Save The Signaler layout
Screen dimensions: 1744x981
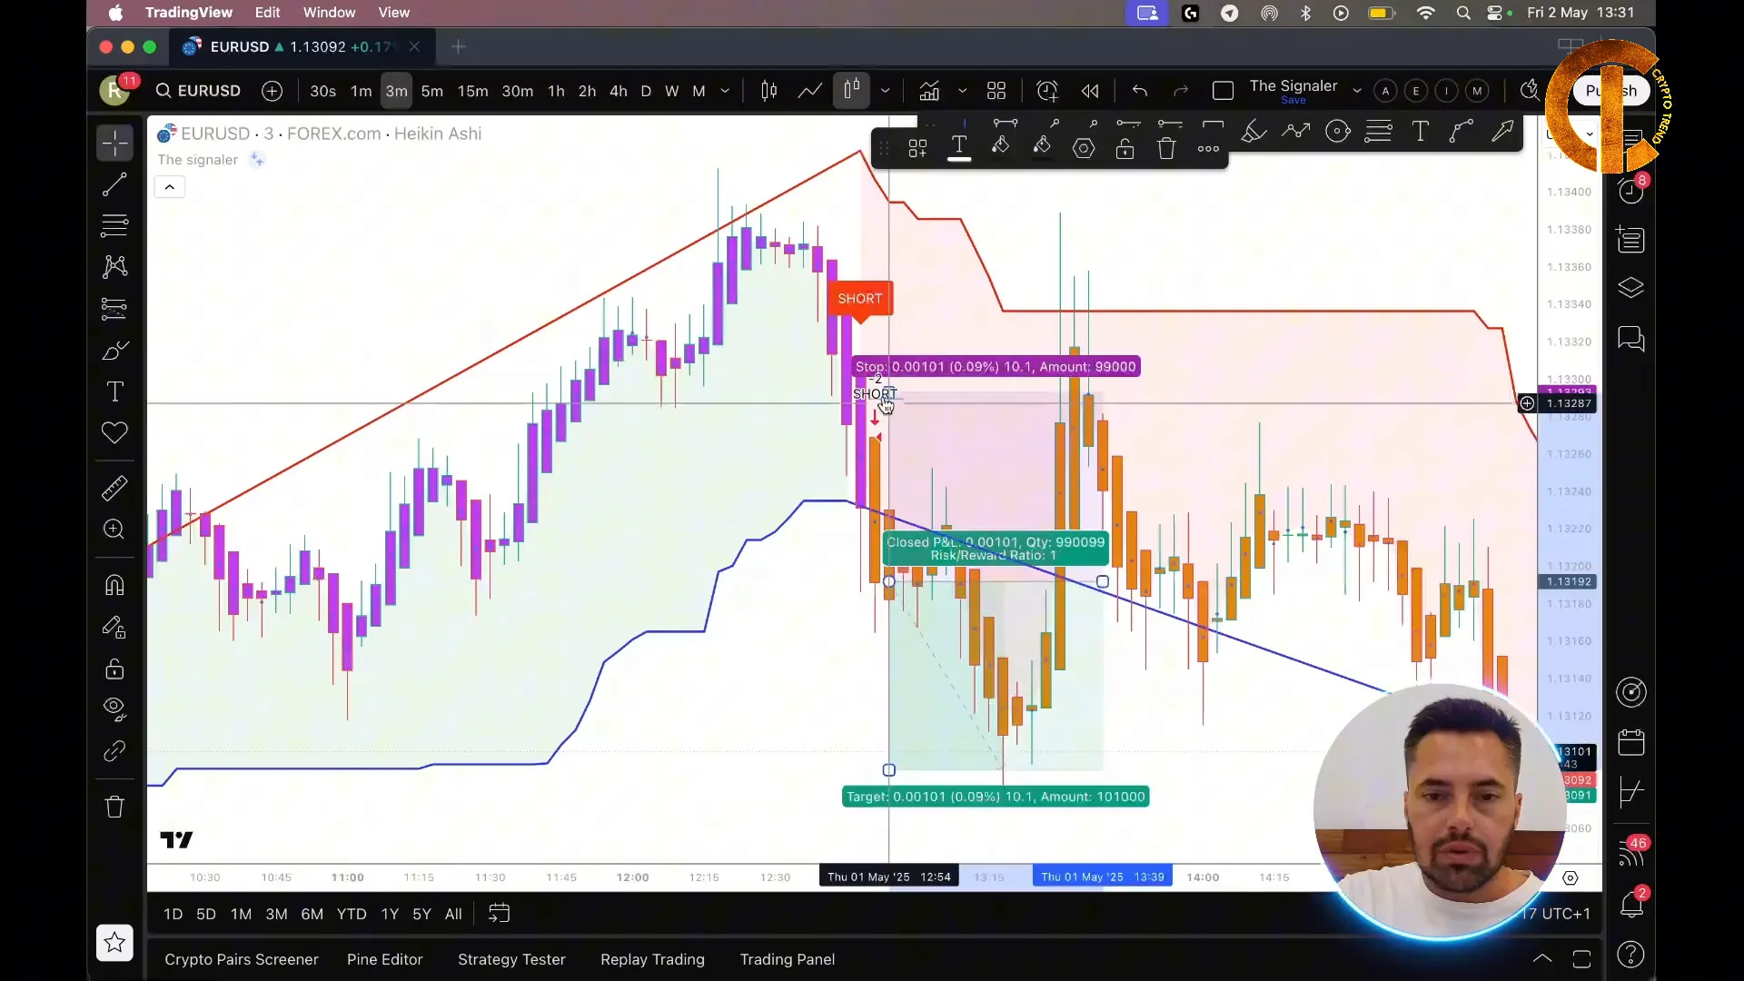coord(1293,101)
